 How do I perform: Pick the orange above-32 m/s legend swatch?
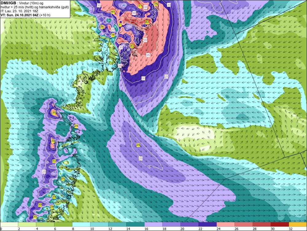298,224
